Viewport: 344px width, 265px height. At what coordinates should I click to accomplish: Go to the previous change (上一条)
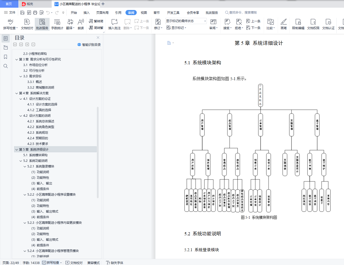pyautogui.click(x=253, y=21)
